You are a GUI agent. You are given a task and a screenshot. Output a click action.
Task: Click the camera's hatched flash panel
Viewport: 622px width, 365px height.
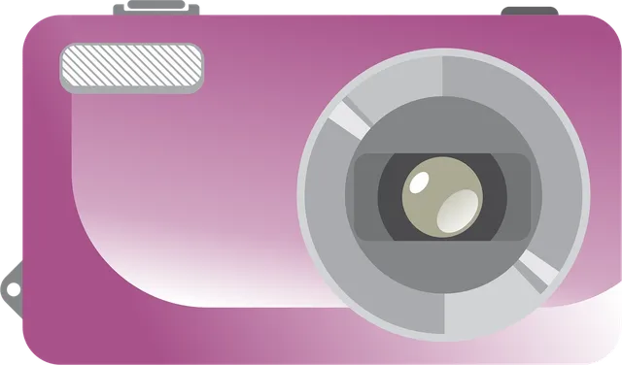click(132, 68)
